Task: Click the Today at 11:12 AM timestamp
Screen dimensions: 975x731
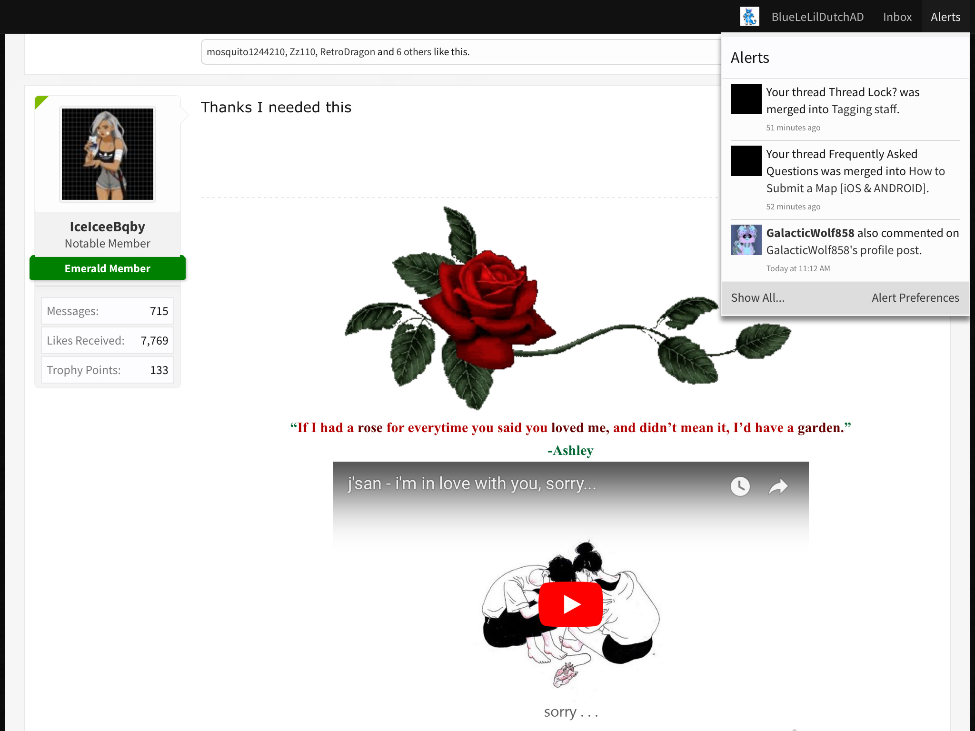Action: (x=798, y=268)
